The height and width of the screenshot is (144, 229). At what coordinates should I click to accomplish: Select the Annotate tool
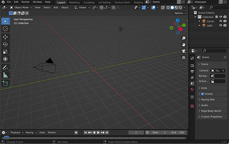point(5,68)
